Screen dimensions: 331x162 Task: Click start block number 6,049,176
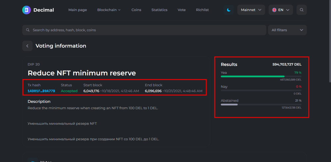pyautogui.click(x=91, y=91)
